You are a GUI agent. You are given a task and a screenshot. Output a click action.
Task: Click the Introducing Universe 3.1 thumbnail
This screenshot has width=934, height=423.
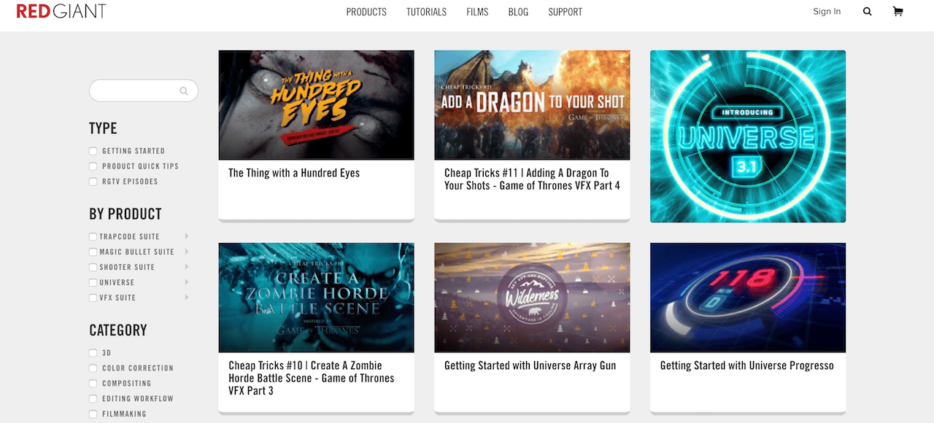point(748,136)
